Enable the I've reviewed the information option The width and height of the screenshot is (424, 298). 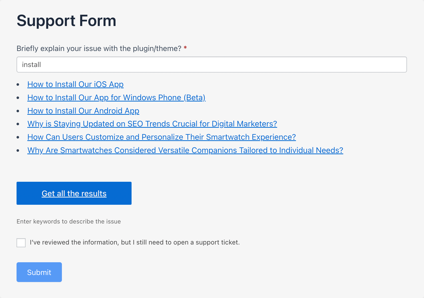point(21,242)
